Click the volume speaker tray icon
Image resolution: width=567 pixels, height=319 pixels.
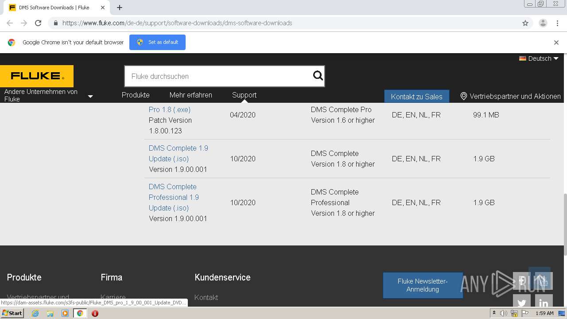tap(504, 313)
